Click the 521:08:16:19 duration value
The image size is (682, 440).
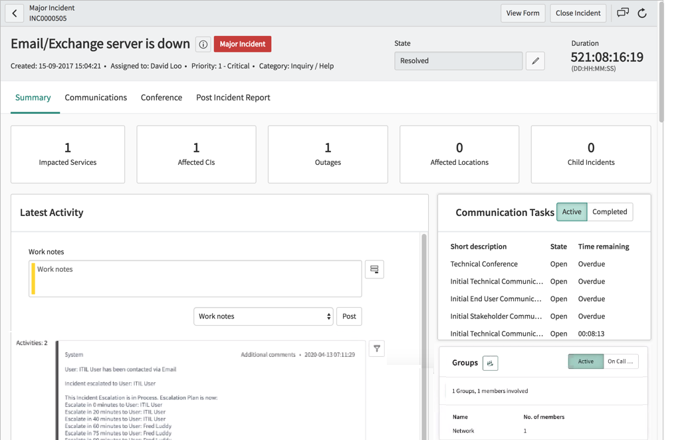pos(607,57)
